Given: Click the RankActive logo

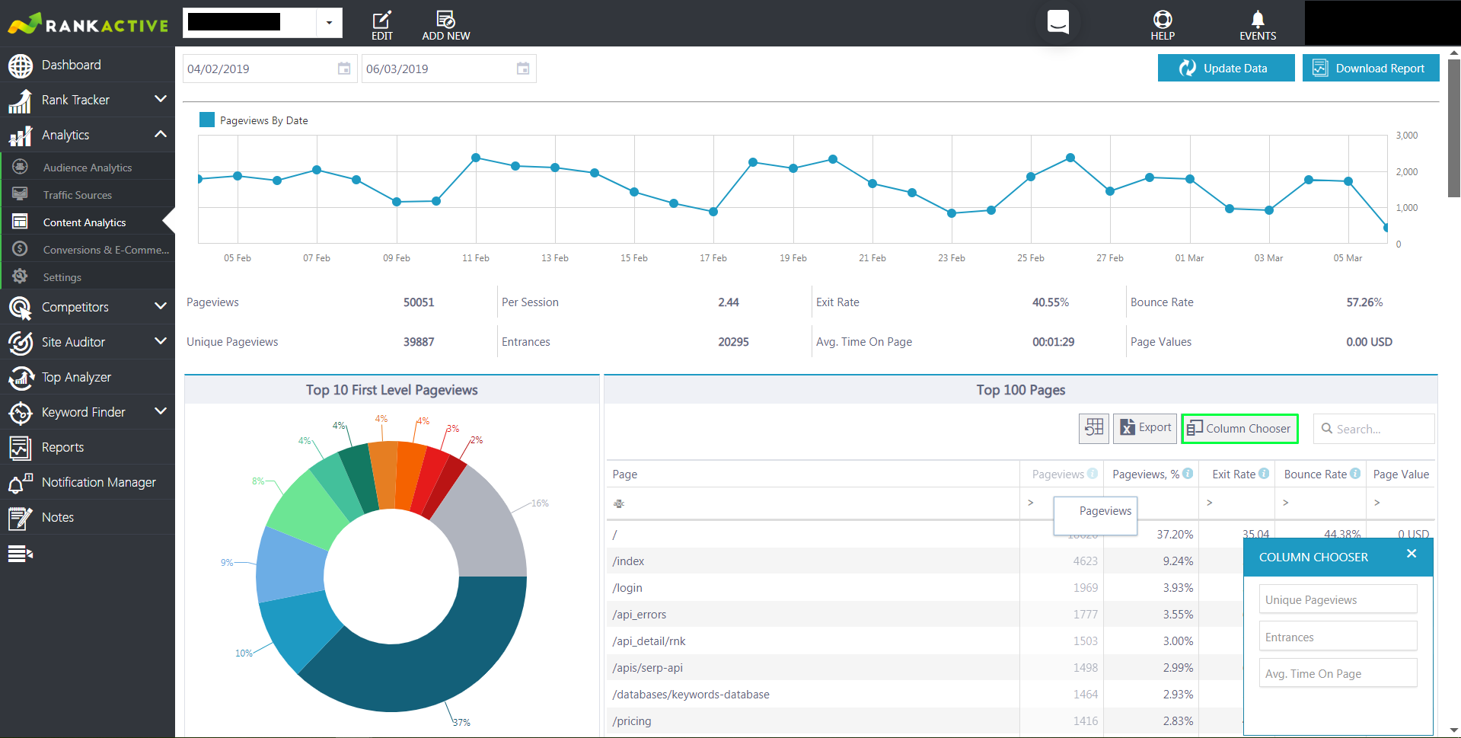Looking at the screenshot, I should point(88,24).
